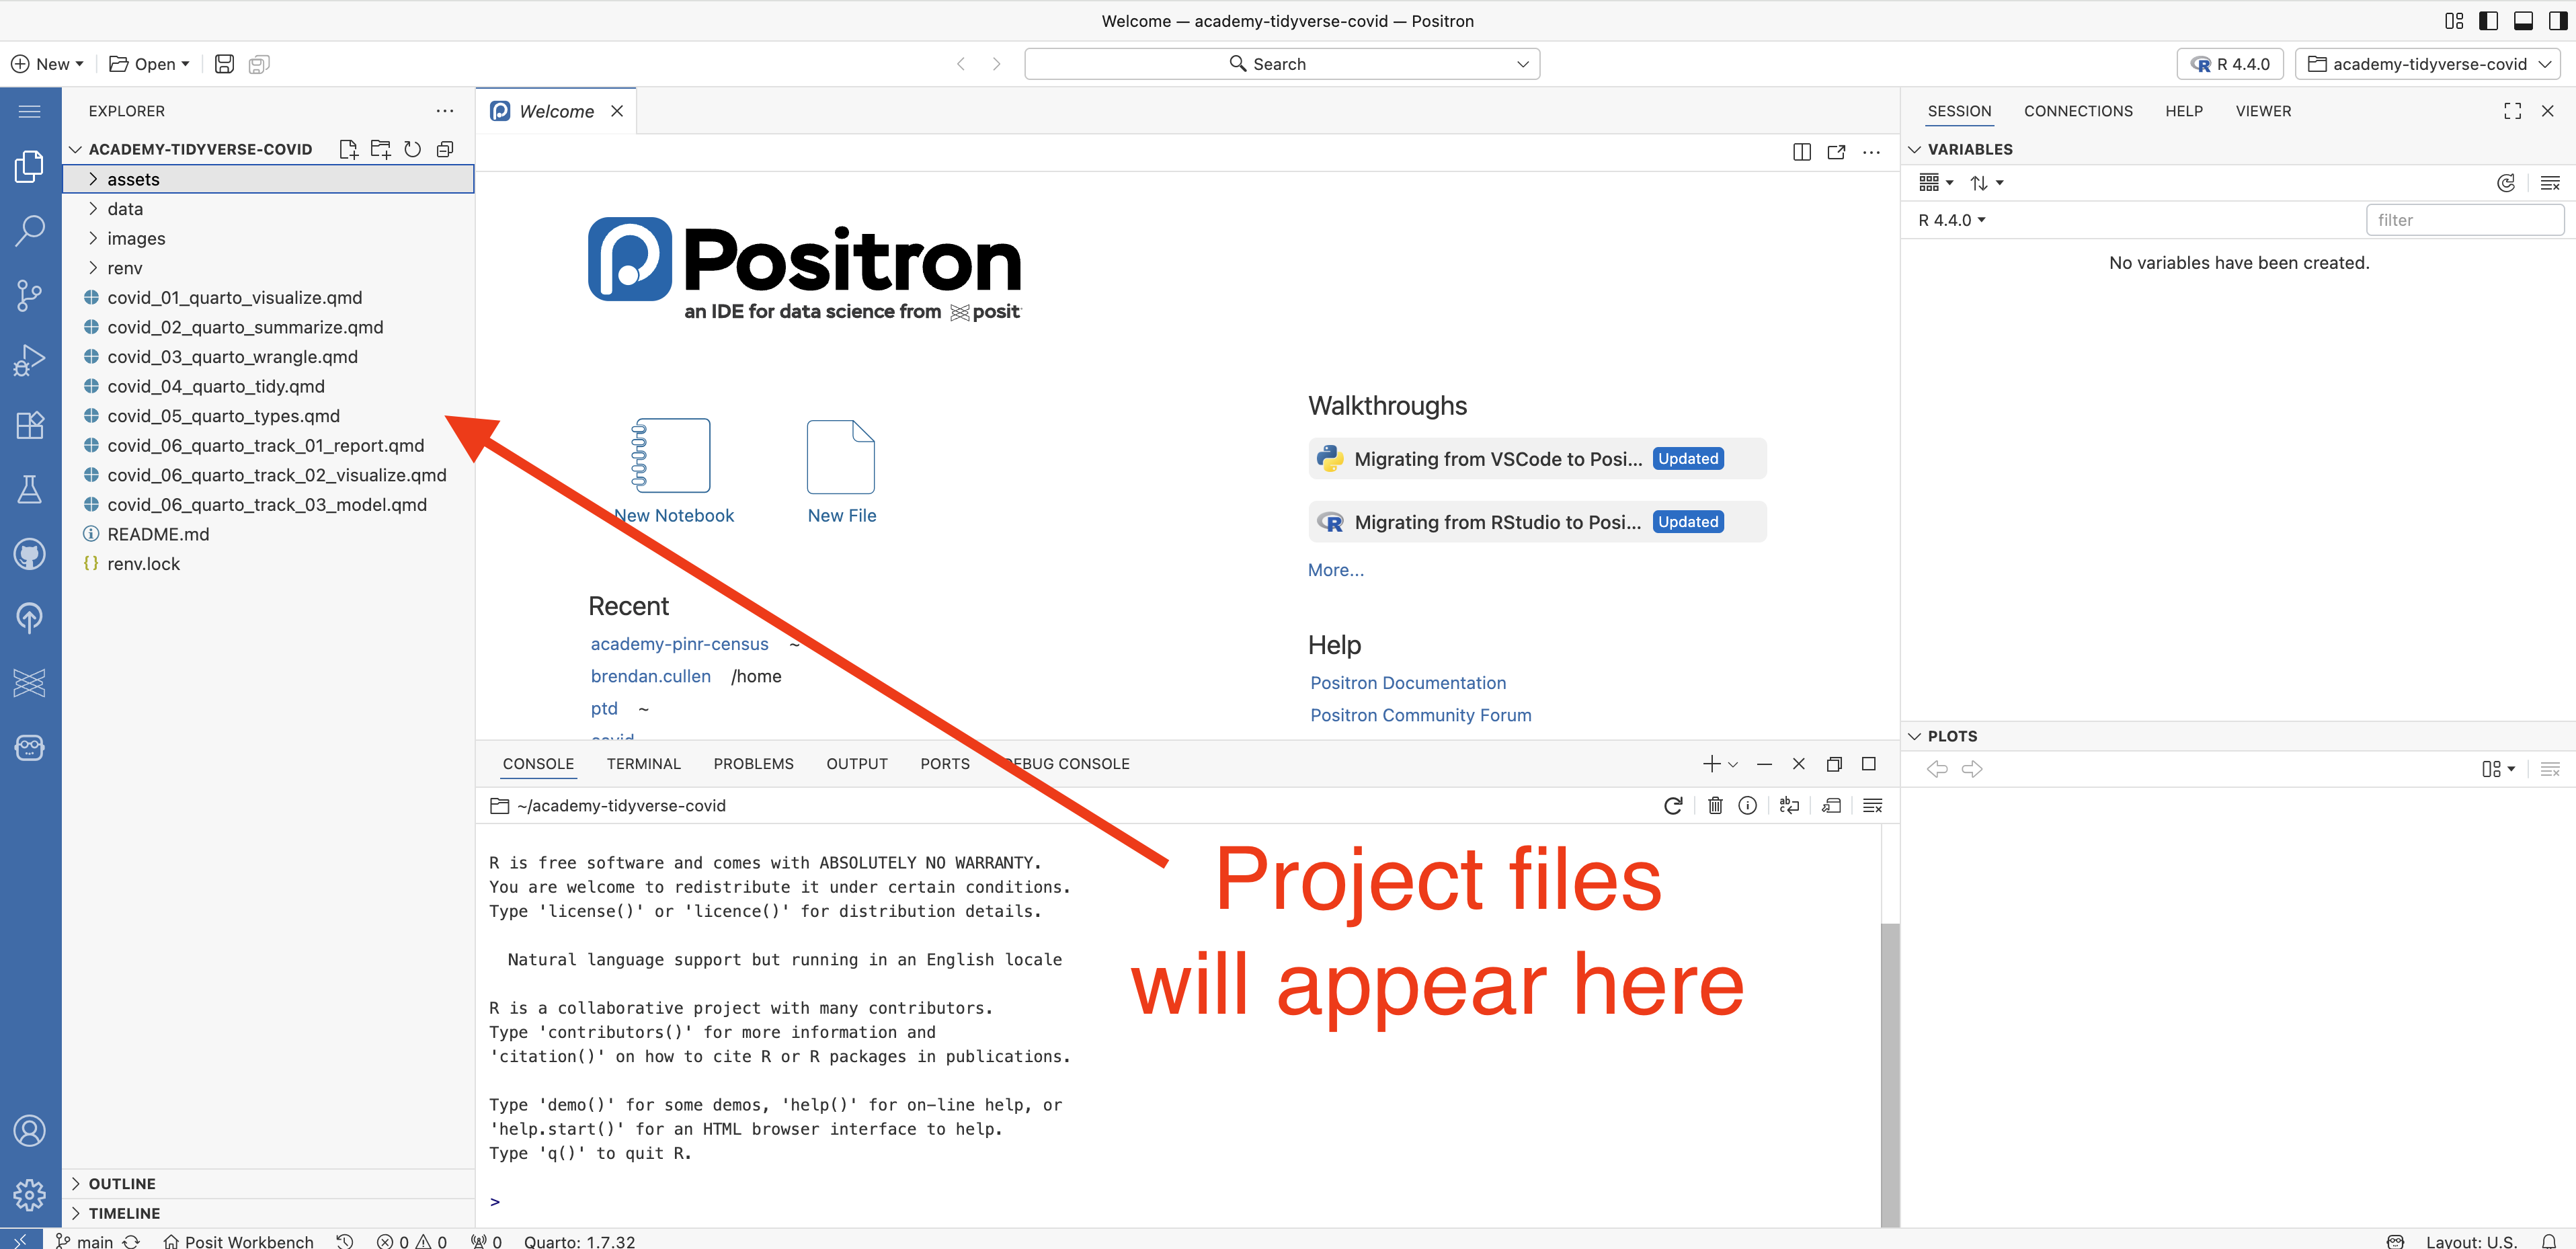Switch to the TERMINAL tab

[643, 764]
